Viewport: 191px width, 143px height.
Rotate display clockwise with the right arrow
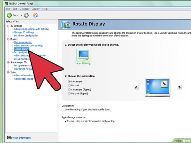[x=180, y=87]
